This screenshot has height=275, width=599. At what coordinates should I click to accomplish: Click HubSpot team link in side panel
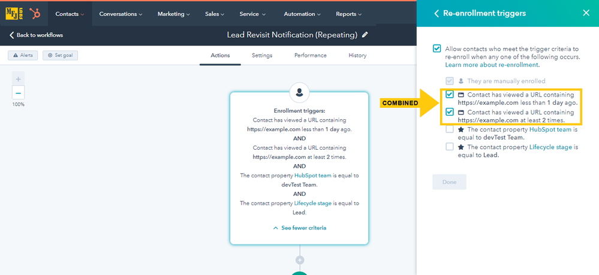550,129
